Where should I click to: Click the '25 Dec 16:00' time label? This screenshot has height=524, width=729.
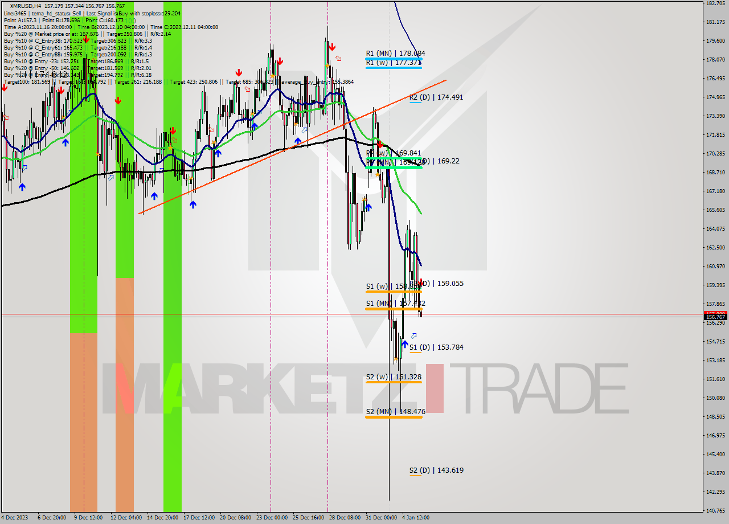point(309,518)
